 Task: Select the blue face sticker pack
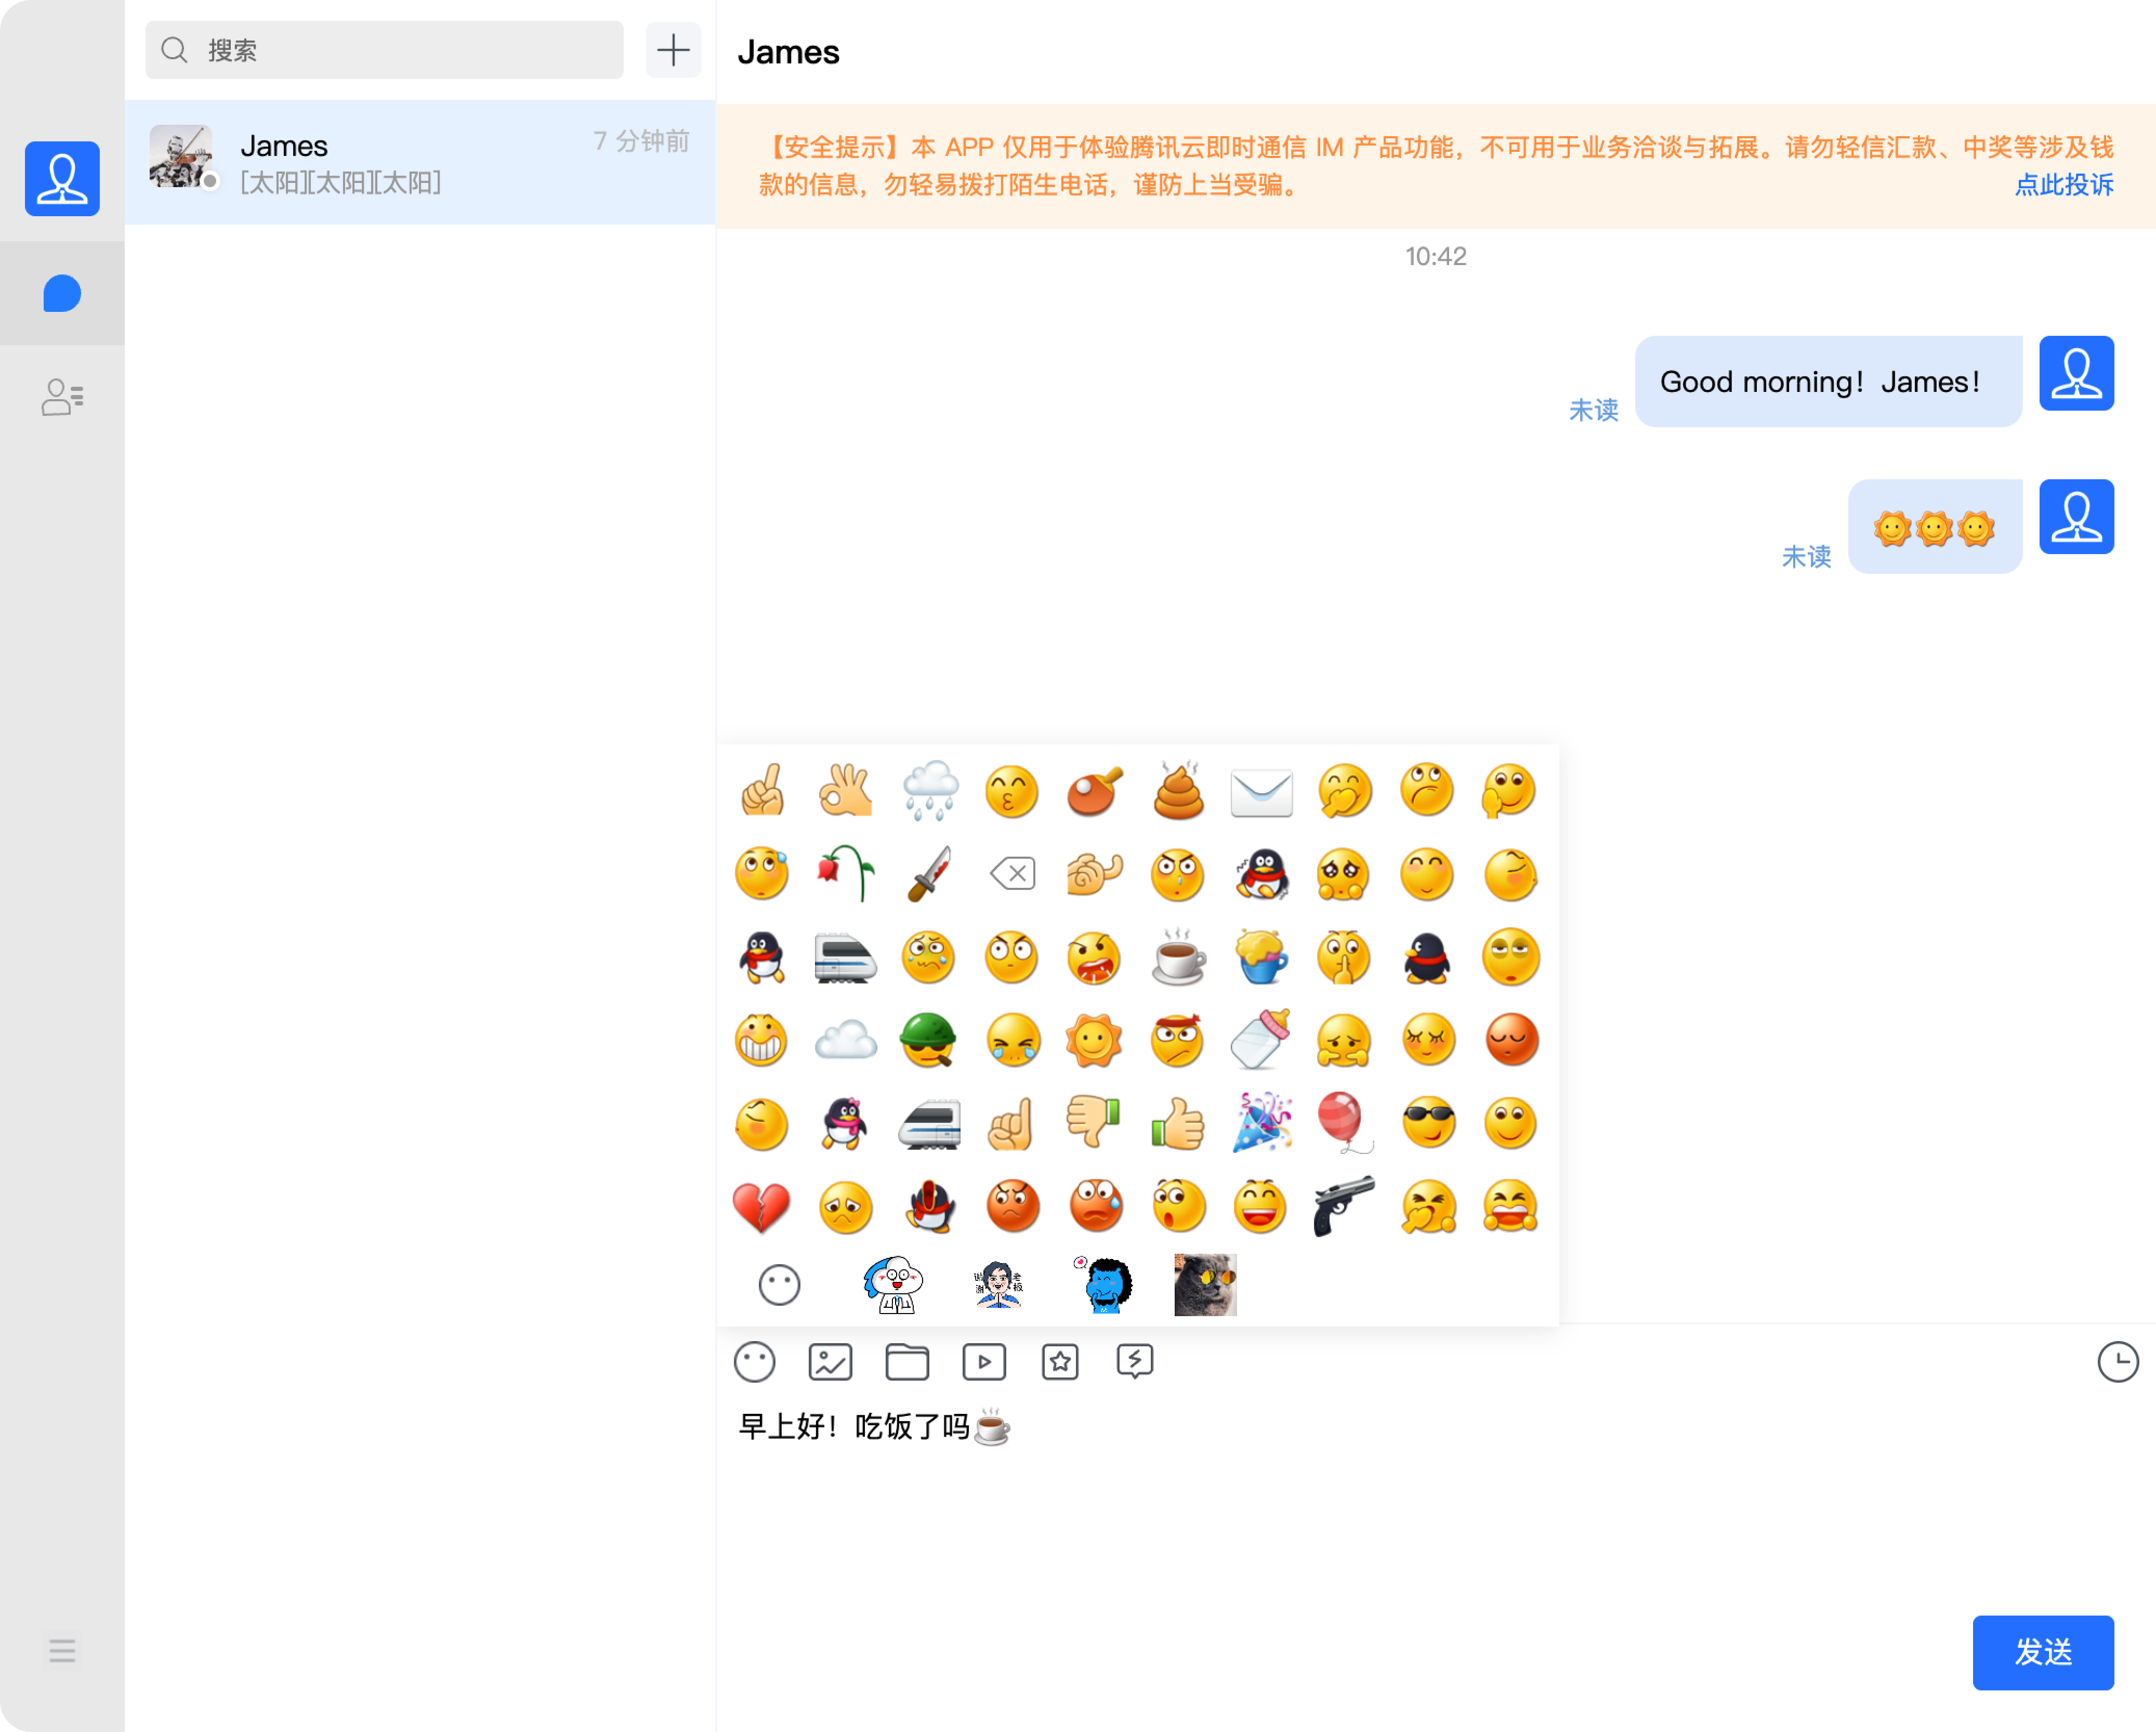[x=1104, y=1285]
